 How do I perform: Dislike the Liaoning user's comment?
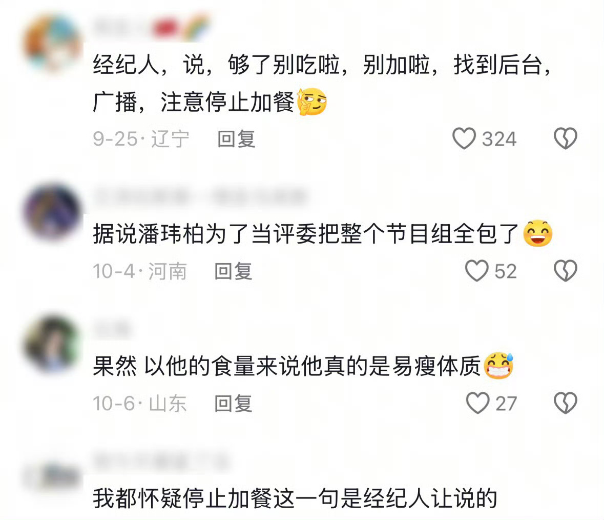tap(565, 138)
